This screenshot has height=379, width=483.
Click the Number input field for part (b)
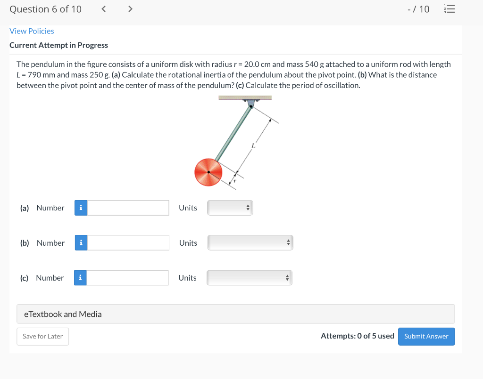(127, 242)
